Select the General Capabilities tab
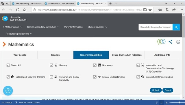Viewport: 185px width, 105px height. pyautogui.click(x=91, y=55)
